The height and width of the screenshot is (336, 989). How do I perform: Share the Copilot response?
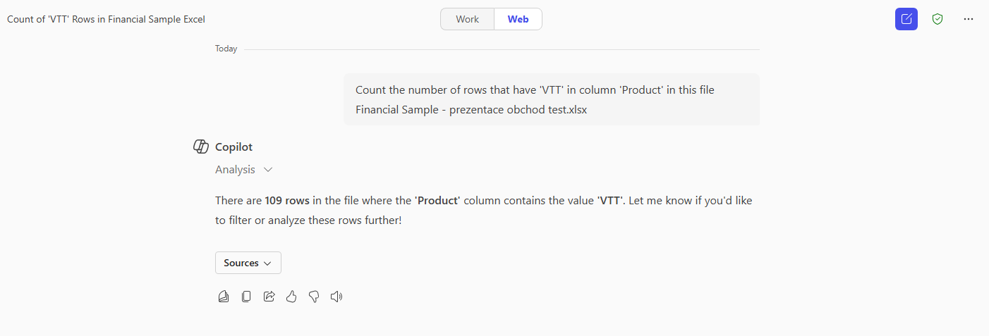click(269, 297)
